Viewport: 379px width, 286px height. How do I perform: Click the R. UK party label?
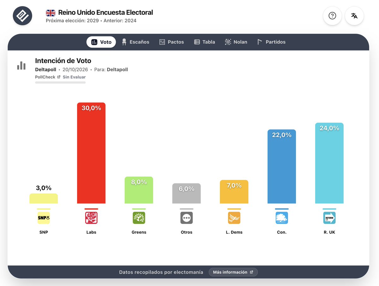pyautogui.click(x=329, y=232)
